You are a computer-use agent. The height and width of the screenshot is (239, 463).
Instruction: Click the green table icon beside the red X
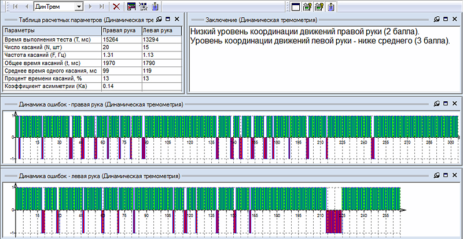131,6
